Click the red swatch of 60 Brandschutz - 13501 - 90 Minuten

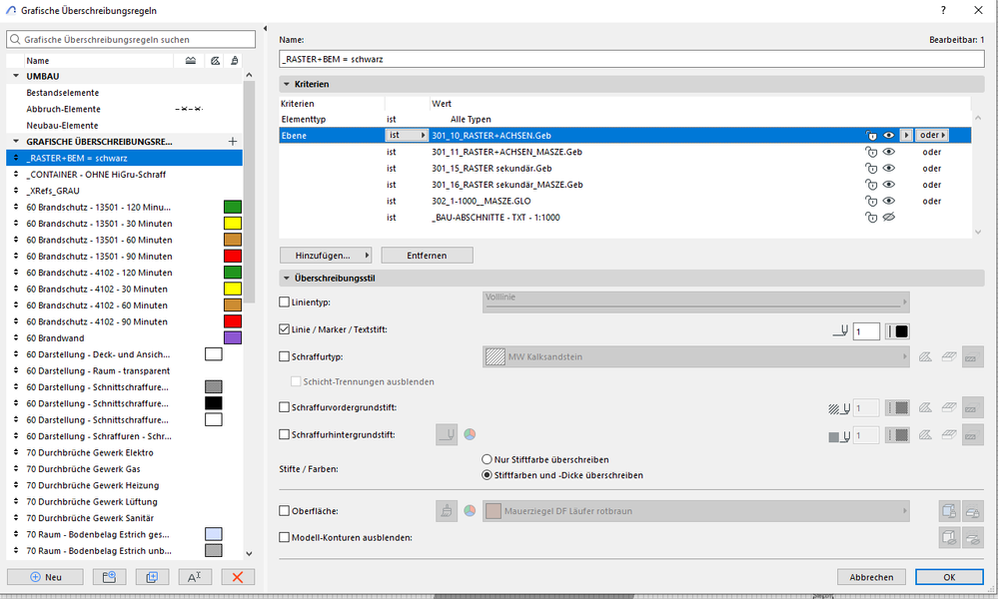233,256
